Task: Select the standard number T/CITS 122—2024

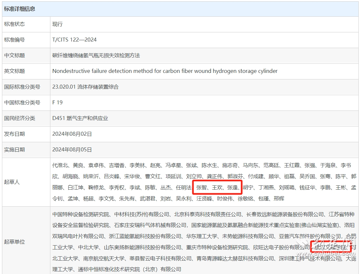Action: coord(74,40)
